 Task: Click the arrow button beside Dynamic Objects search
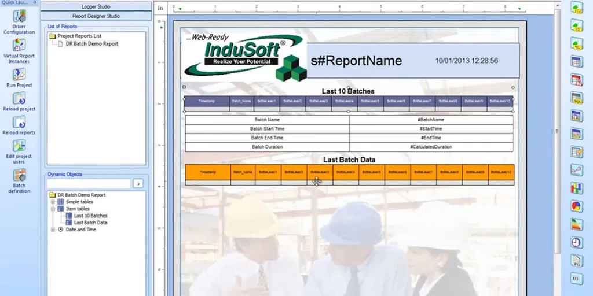click(x=138, y=183)
